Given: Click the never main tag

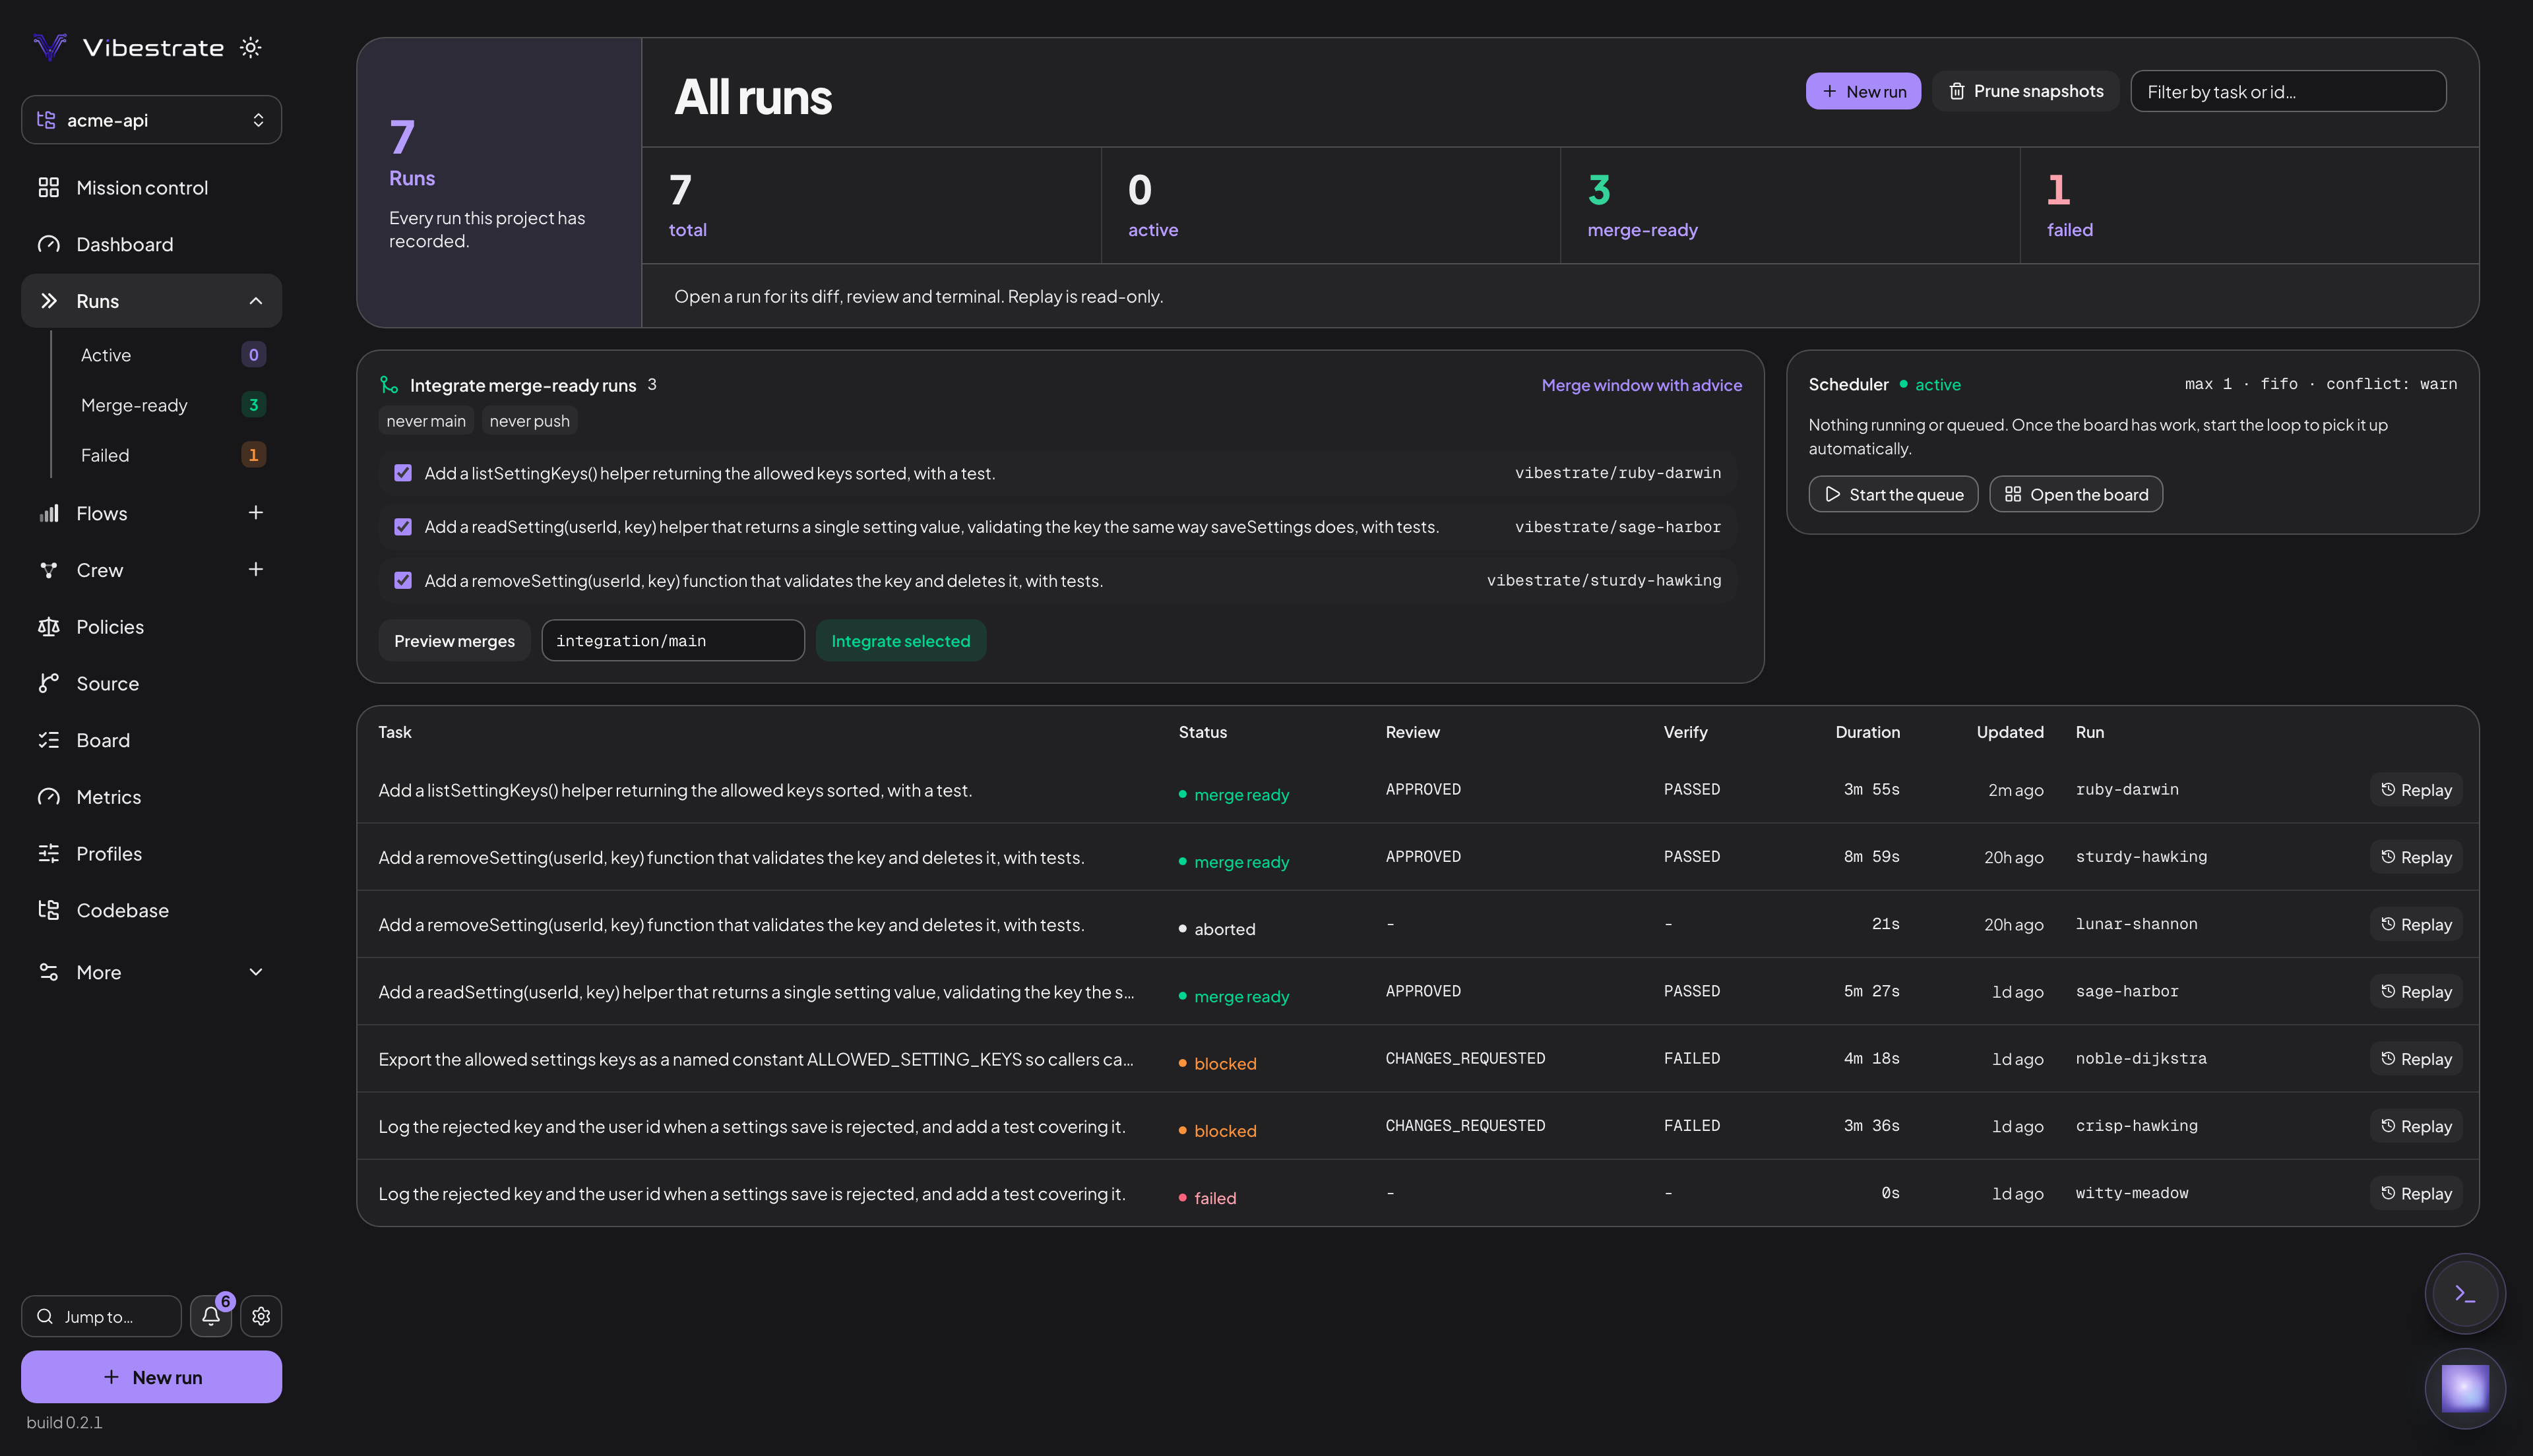Looking at the screenshot, I should (426, 421).
